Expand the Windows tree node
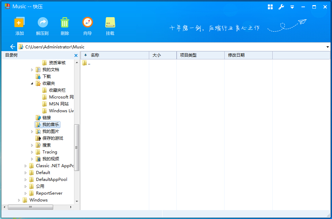The width and height of the screenshot is (332, 219). [x=19, y=200]
